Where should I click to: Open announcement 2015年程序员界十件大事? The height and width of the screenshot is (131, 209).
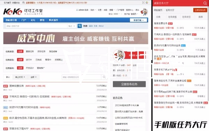pos(127,105)
